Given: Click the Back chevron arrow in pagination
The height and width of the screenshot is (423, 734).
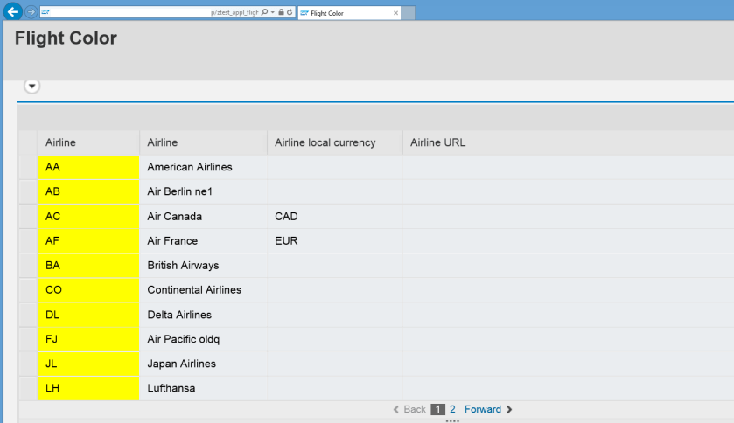Looking at the screenshot, I should tap(396, 409).
